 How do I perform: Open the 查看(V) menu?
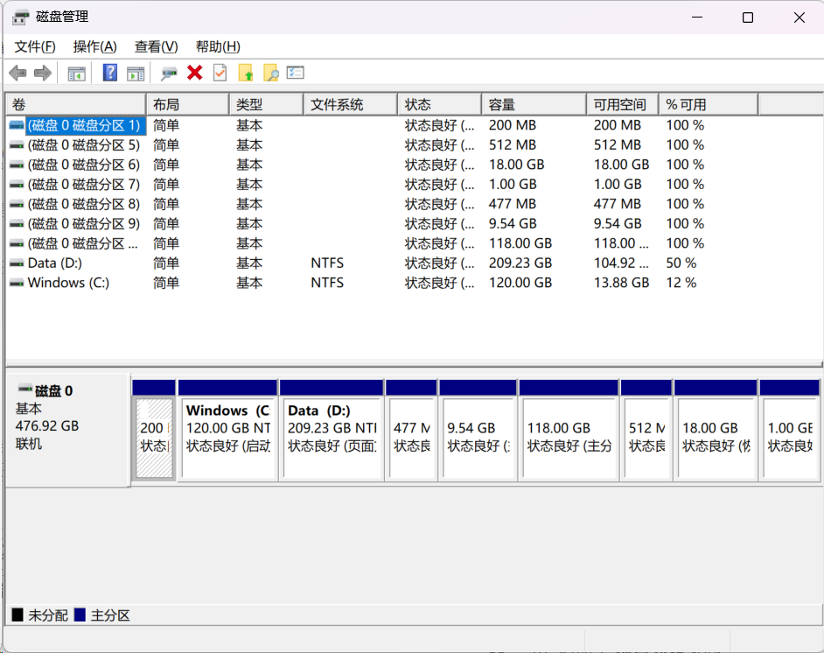tap(156, 46)
